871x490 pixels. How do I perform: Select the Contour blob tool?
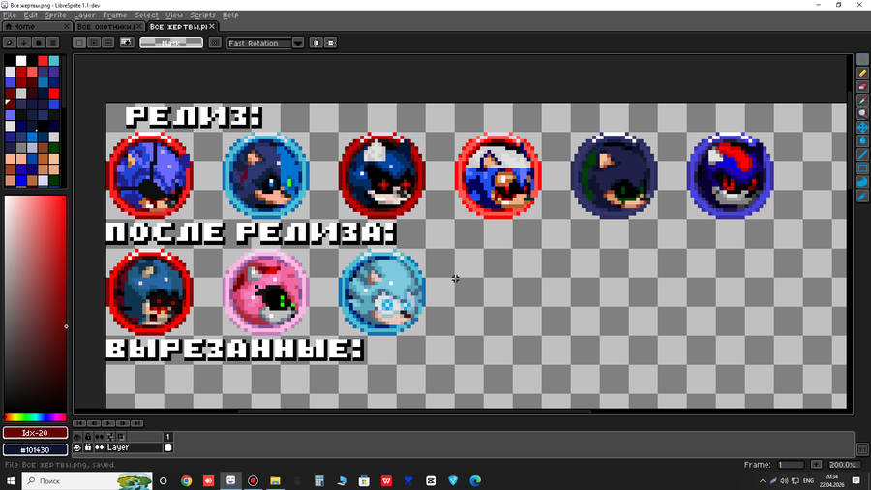coord(862,182)
